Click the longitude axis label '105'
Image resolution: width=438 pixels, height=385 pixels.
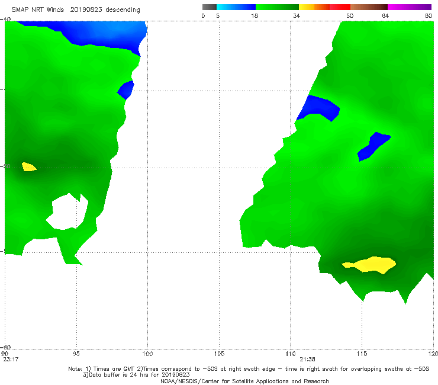219,354
